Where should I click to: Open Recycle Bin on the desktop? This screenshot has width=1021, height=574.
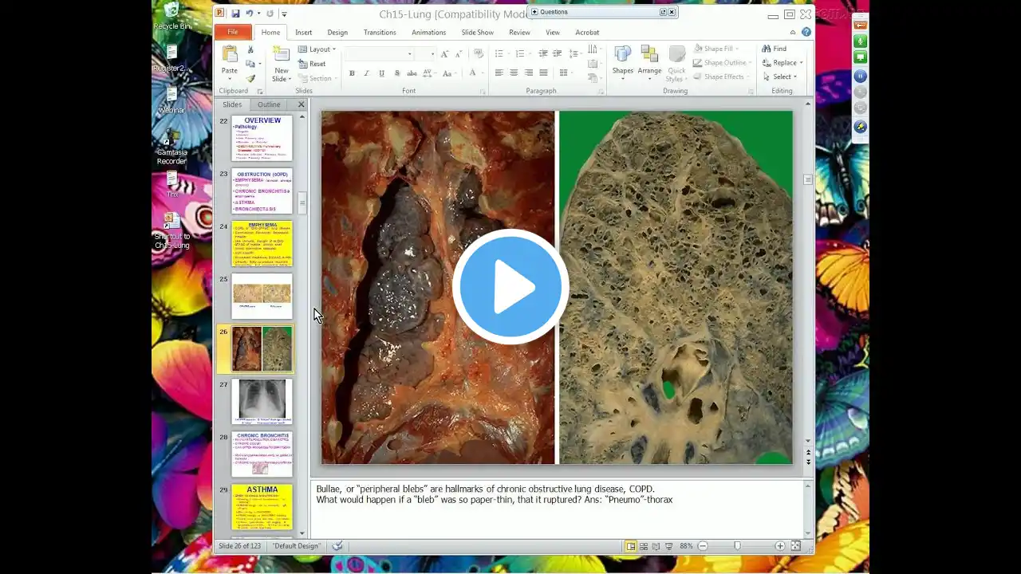(x=171, y=17)
